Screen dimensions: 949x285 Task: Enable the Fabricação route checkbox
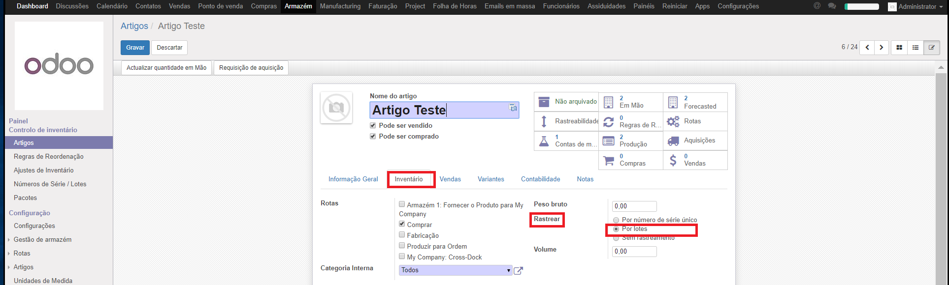pyautogui.click(x=402, y=235)
